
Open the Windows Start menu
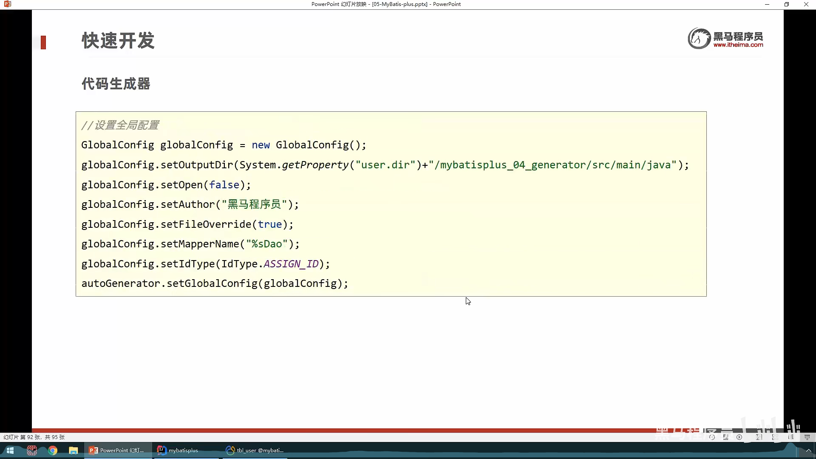tap(10, 450)
